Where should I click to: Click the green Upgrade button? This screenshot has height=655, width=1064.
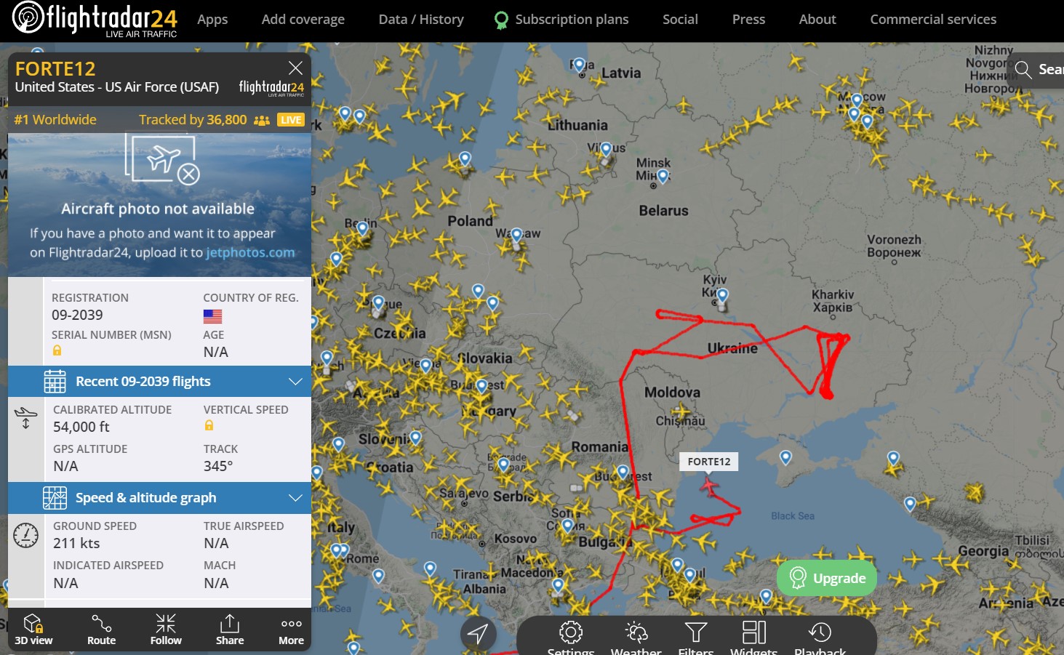[827, 578]
